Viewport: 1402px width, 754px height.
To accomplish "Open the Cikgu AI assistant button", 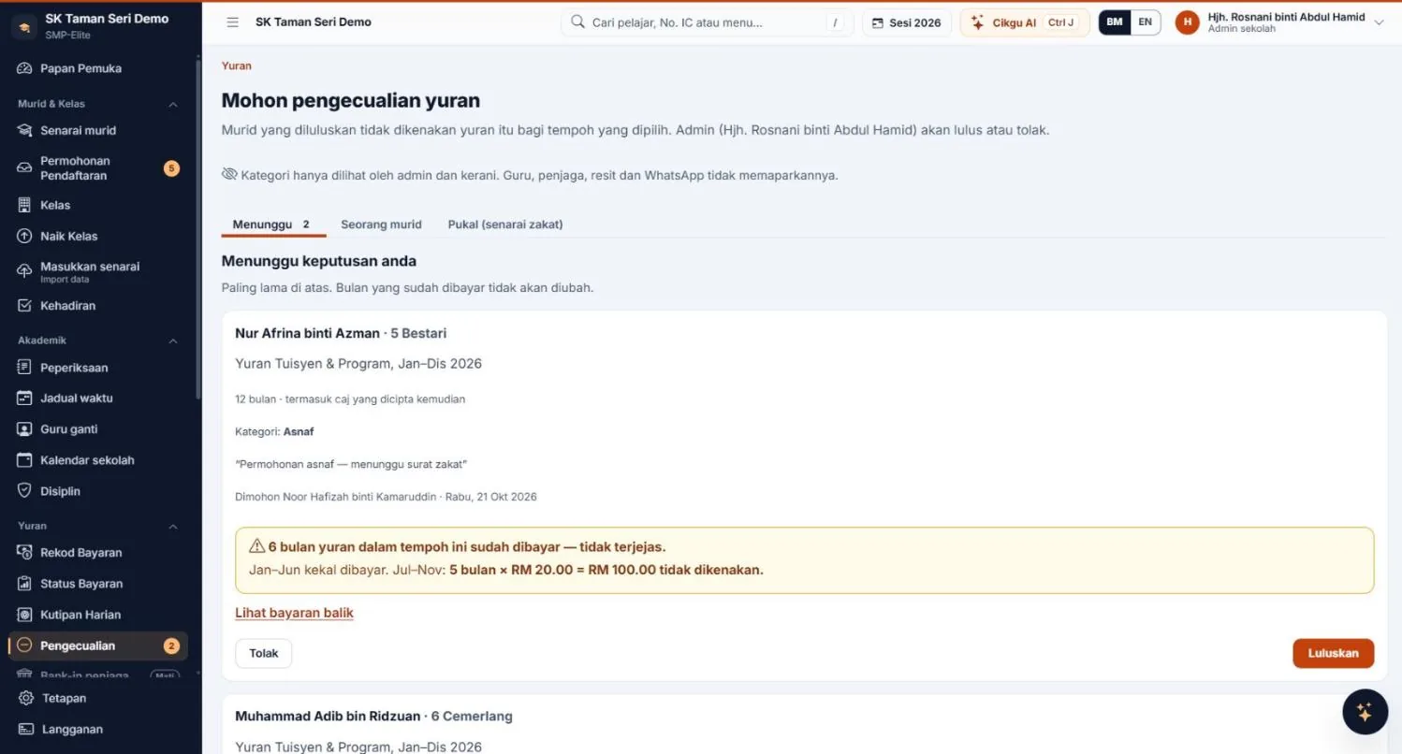I will point(1025,22).
